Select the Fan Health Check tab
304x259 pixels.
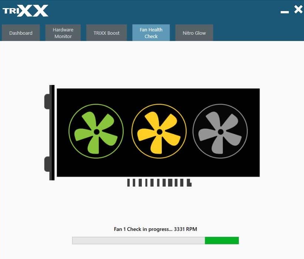coord(151,33)
